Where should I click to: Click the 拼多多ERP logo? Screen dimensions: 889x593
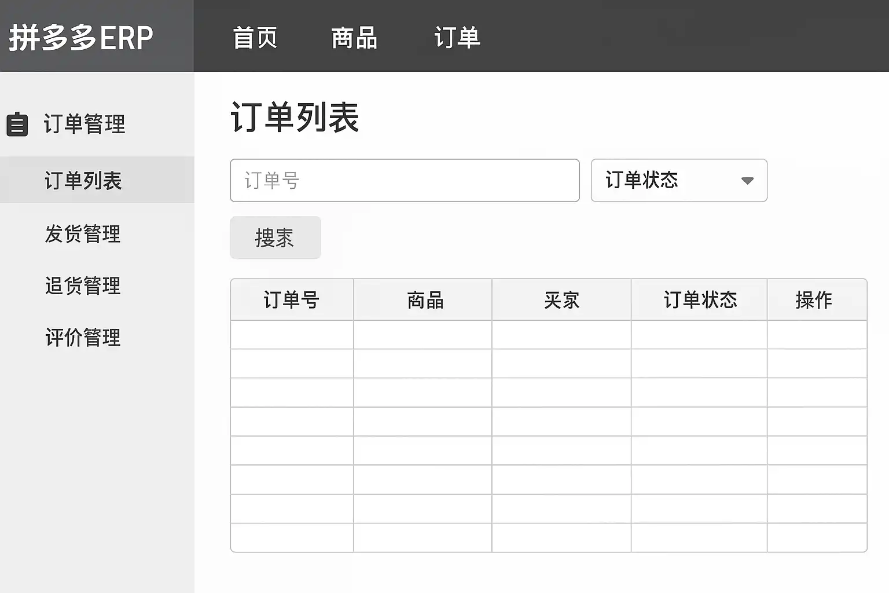(81, 38)
